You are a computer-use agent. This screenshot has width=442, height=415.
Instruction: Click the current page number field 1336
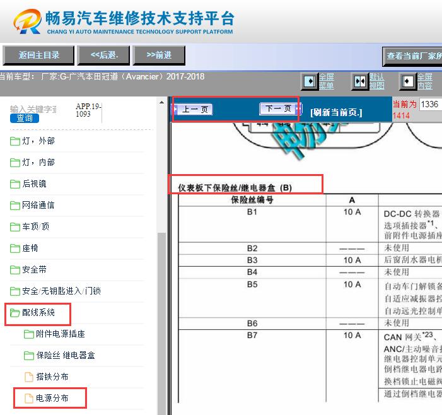pos(431,105)
